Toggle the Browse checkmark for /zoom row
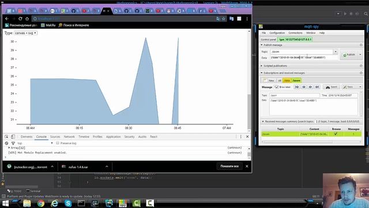This screenshot has width=369, height=208. click(x=336, y=133)
